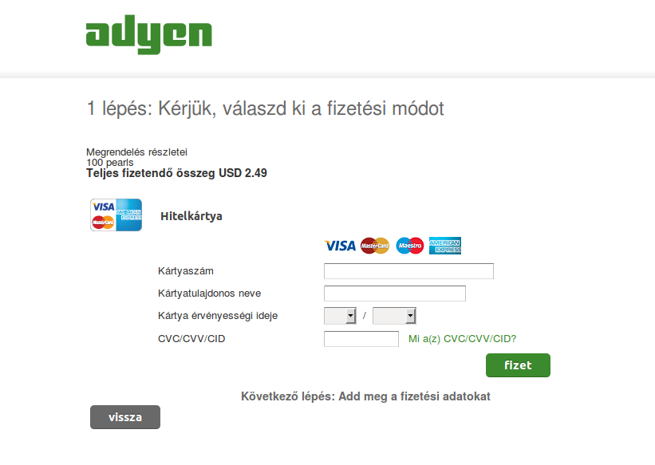Click the American Express logo
Screen dimensions: 655x465
click(x=445, y=246)
